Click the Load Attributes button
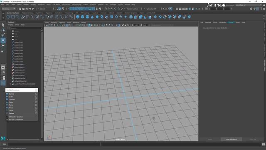 tap(232, 139)
